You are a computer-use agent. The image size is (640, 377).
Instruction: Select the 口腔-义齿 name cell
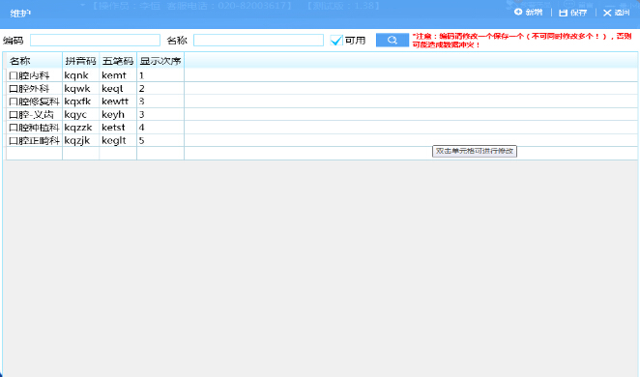coord(34,115)
